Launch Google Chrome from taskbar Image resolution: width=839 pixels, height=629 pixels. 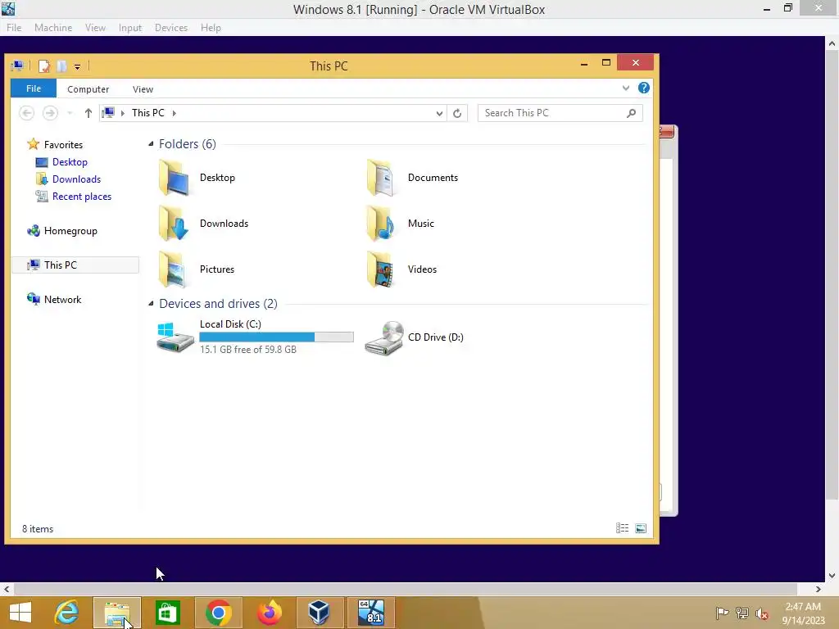[x=218, y=613]
